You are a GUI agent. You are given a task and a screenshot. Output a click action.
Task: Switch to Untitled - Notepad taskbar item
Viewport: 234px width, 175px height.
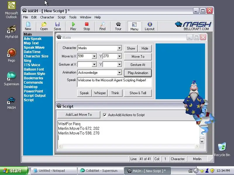[54, 171]
